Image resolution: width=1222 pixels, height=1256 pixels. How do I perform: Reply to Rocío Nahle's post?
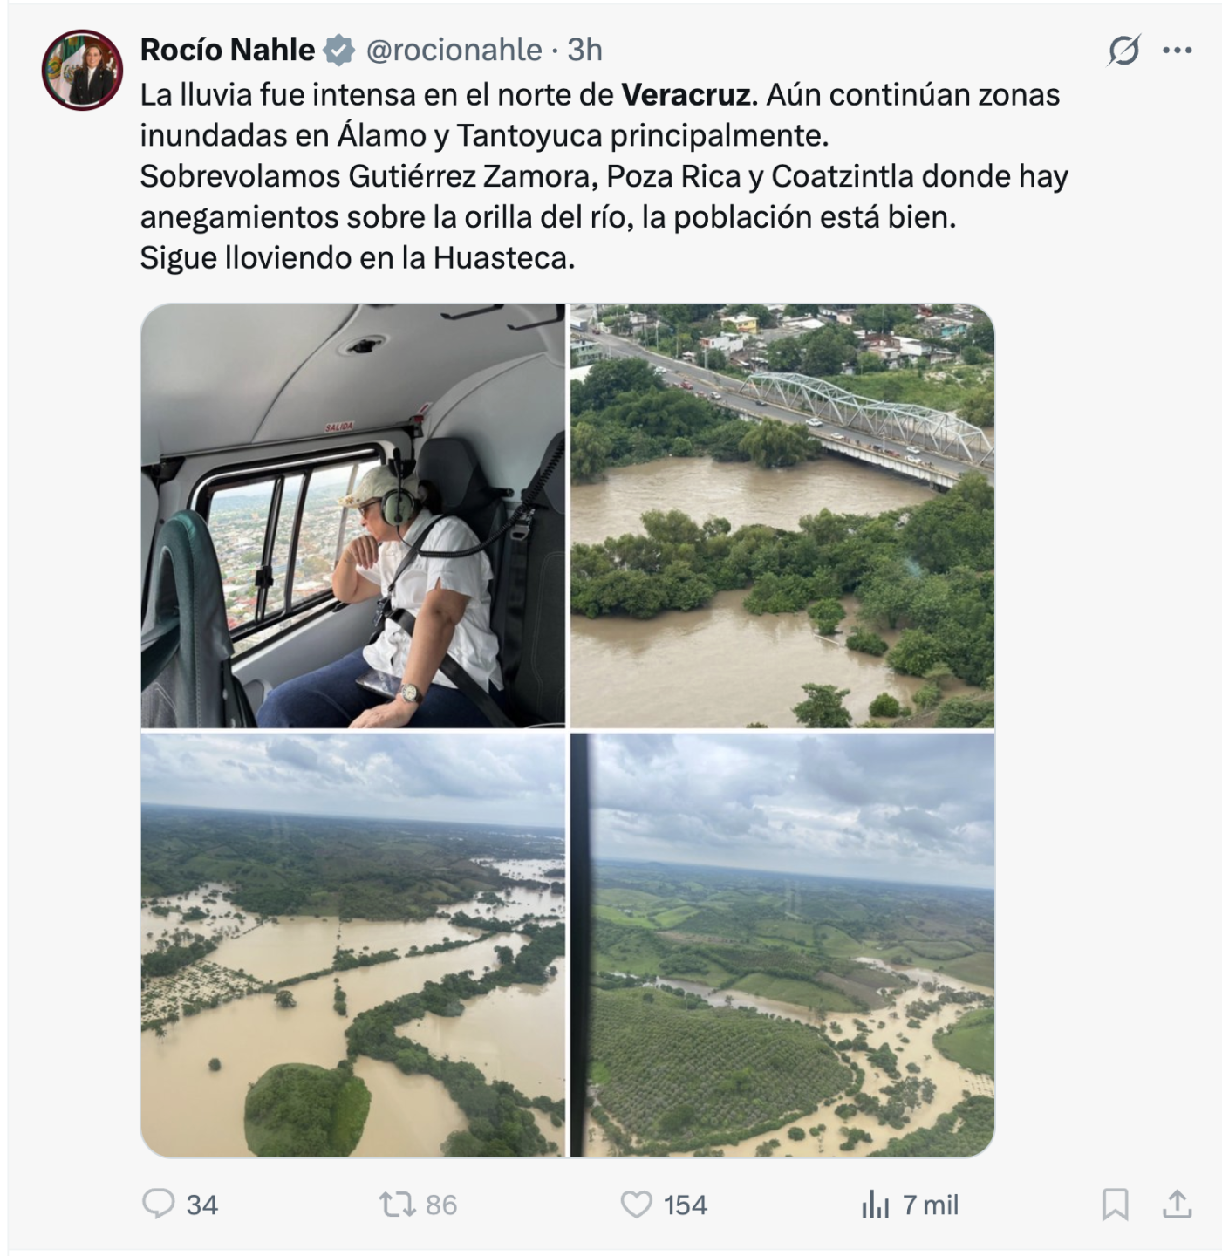[x=159, y=1205]
